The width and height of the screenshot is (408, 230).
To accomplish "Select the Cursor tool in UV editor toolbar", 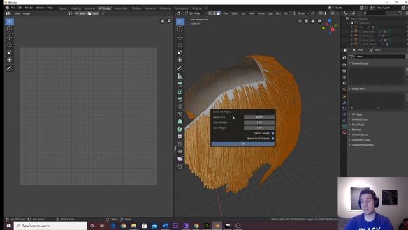I will click(10, 29).
